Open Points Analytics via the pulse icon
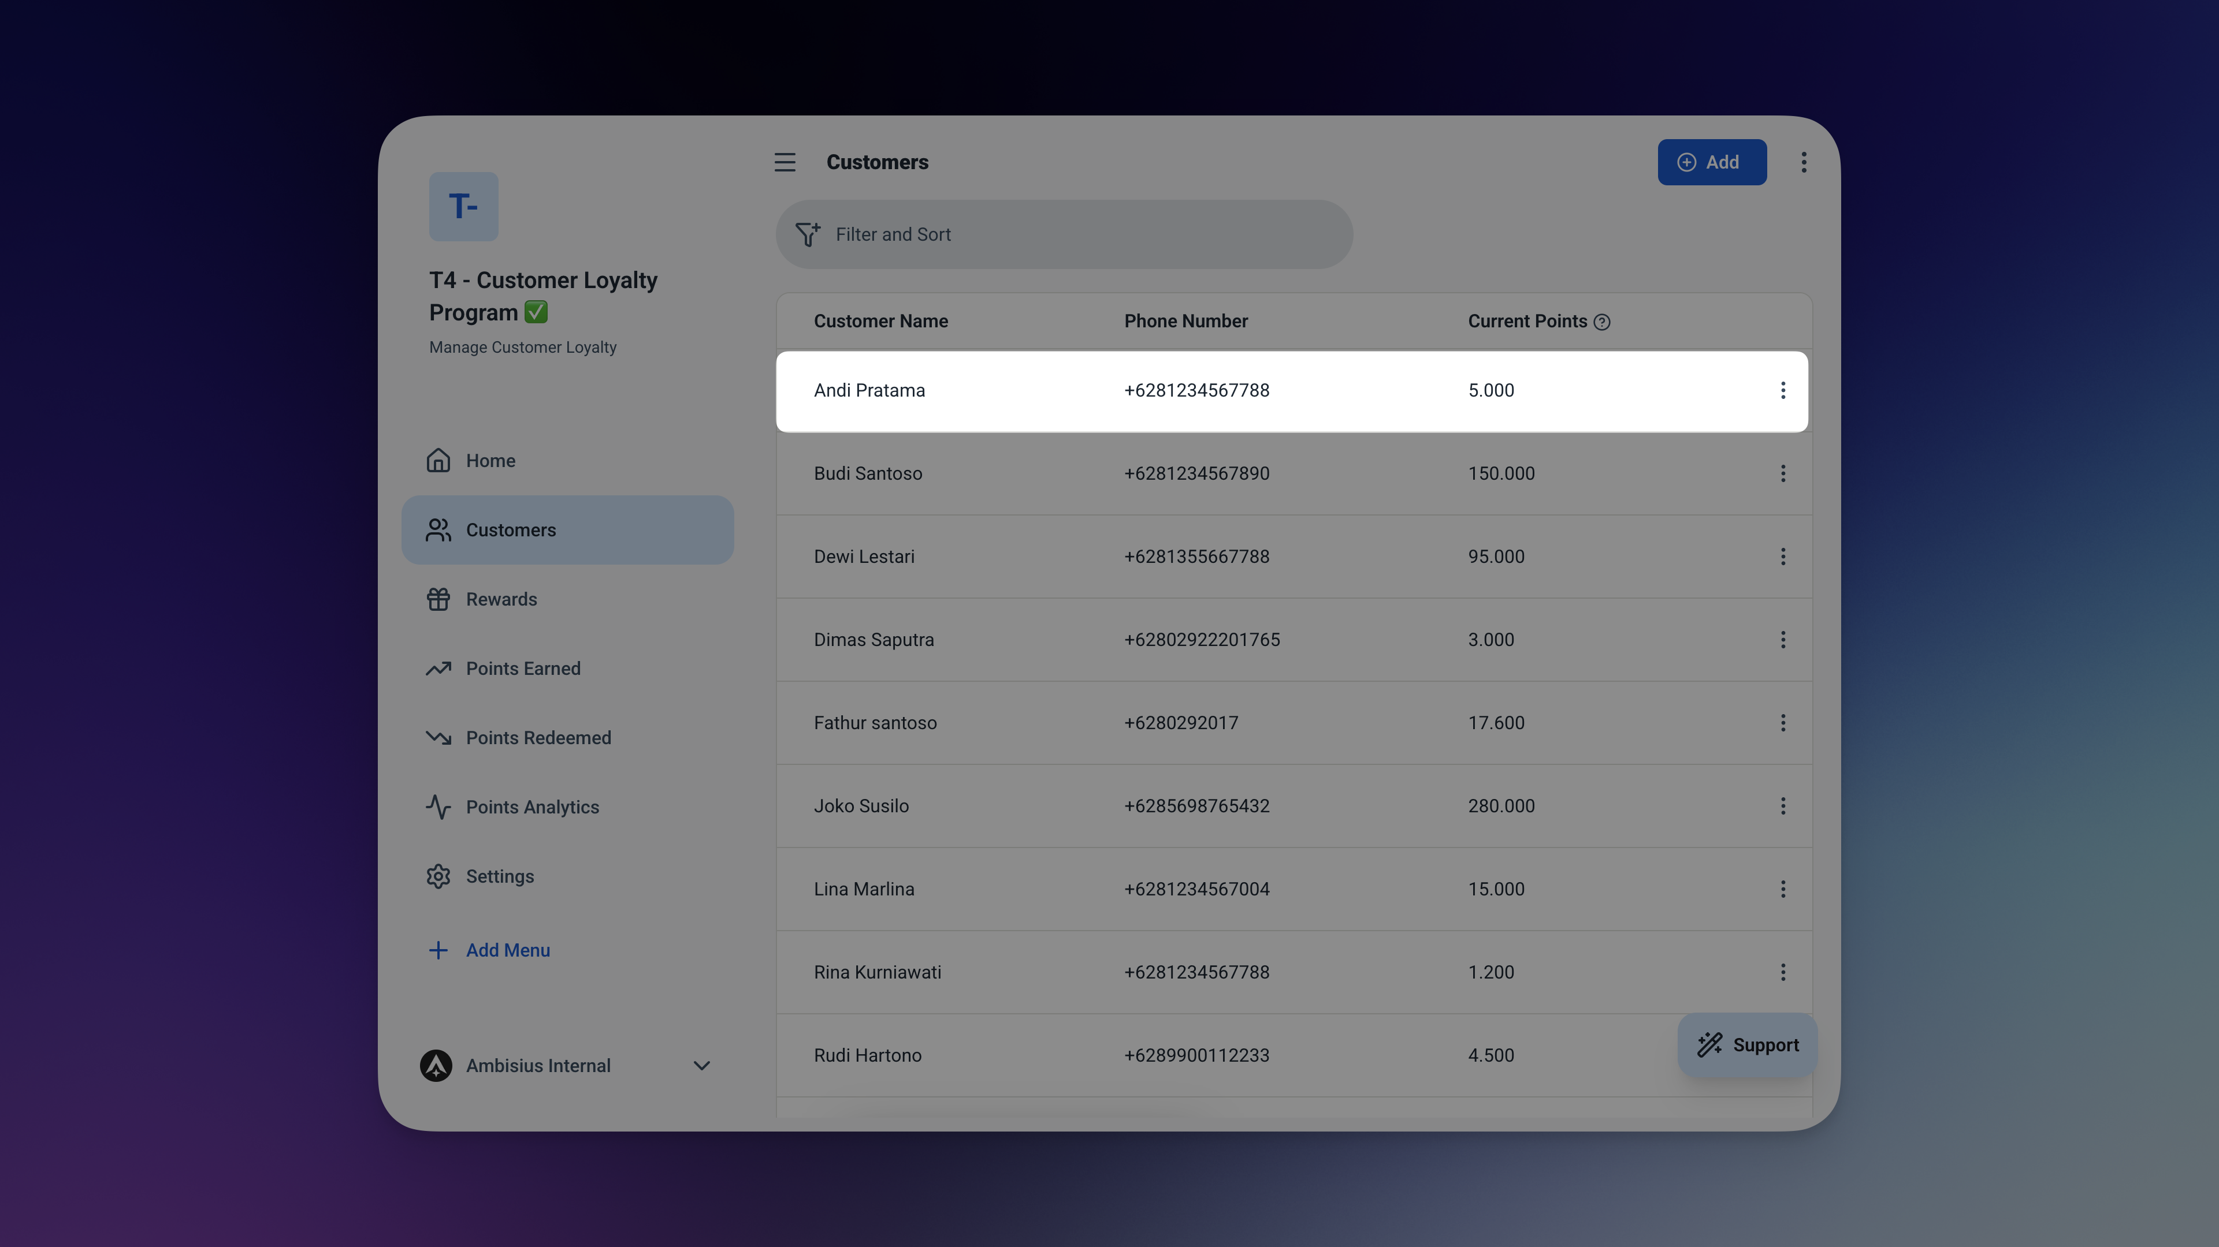This screenshot has height=1247, width=2219. (437, 807)
